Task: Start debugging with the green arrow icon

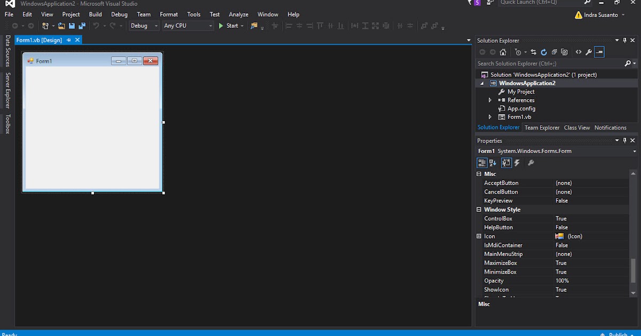Action: click(x=221, y=26)
